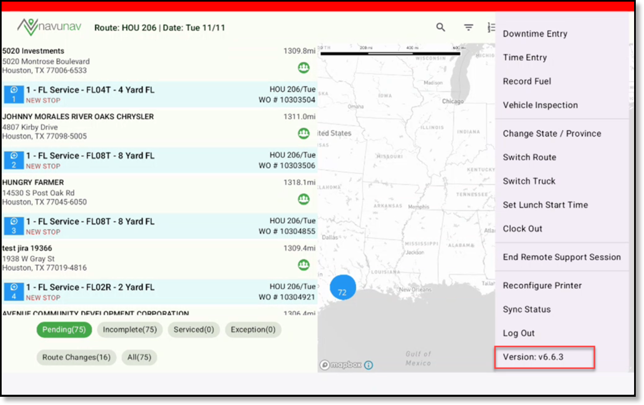Click the 1309.8mi distance value

299,51
